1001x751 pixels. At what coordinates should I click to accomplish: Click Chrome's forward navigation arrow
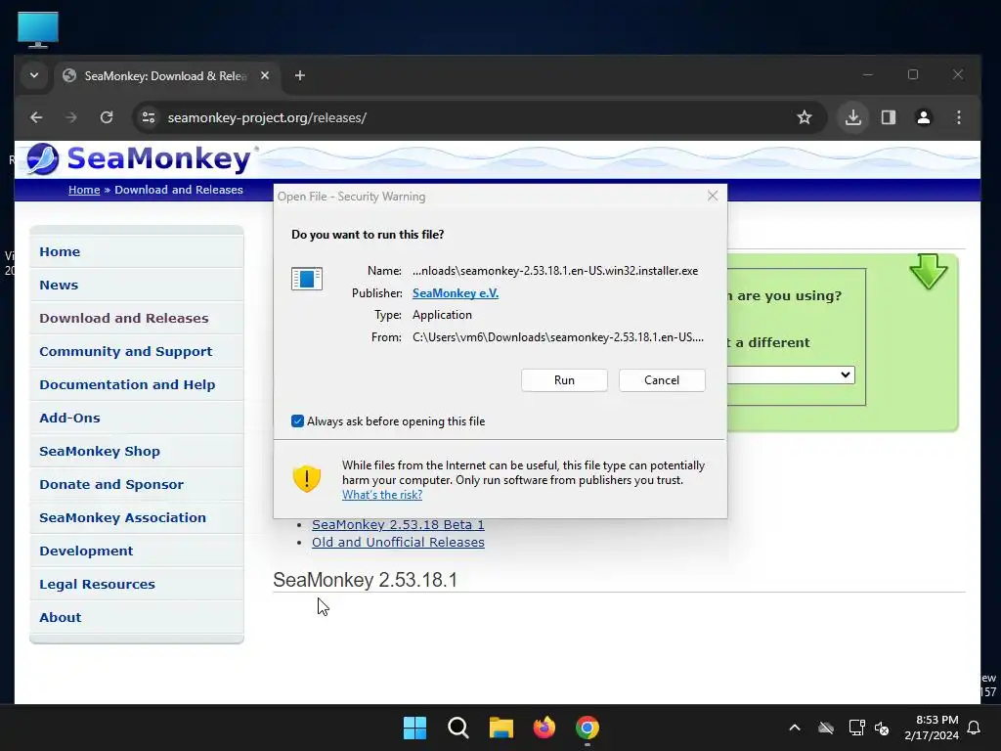tap(71, 117)
